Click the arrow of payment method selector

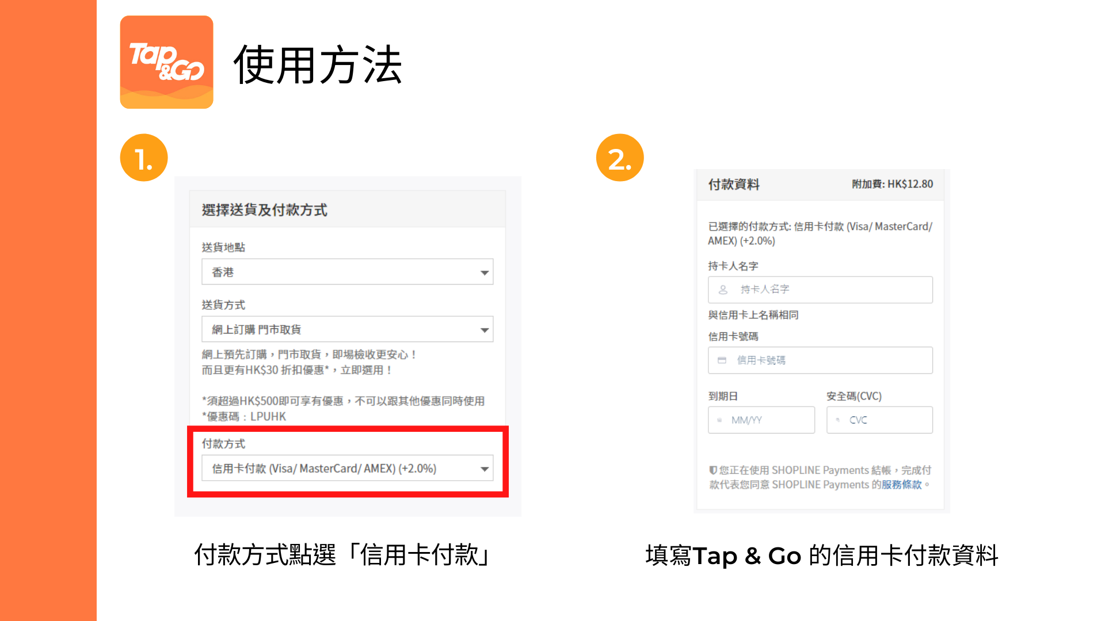click(x=485, y=469)
